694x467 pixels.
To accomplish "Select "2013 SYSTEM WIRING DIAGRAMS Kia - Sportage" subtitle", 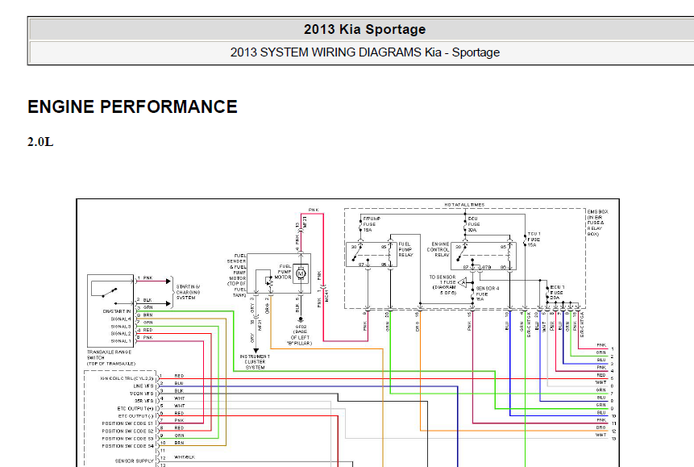I will (x=364, y=52).
